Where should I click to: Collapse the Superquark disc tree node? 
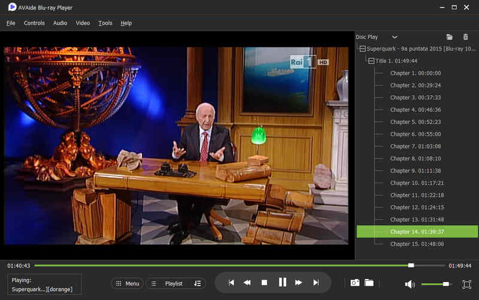(x=363, y=49)
